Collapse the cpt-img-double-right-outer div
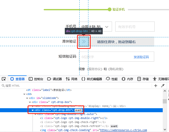Screen dimensions: 169x132 click(x=35, y=114)
